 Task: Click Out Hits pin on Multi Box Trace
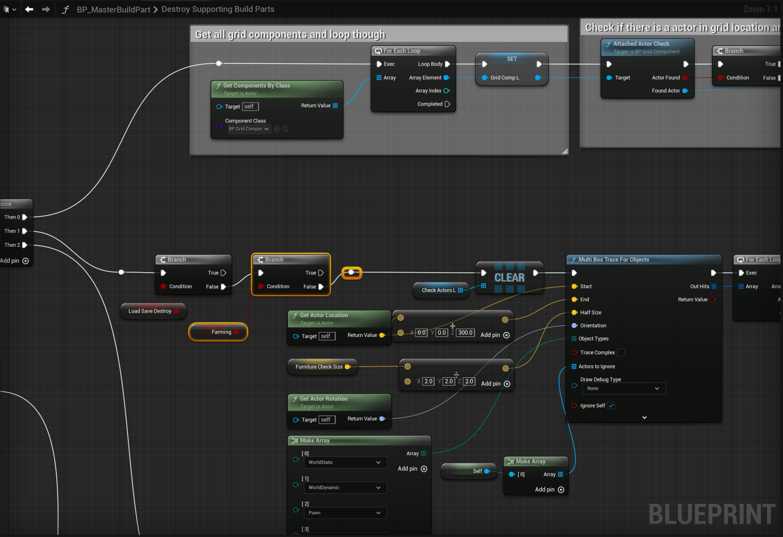point(714,286)
